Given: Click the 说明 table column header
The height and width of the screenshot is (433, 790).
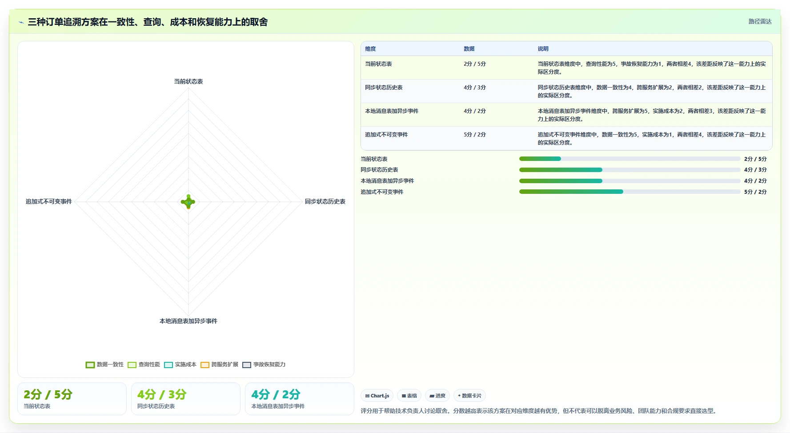Looking at the screenshot, I should point(543,49).
